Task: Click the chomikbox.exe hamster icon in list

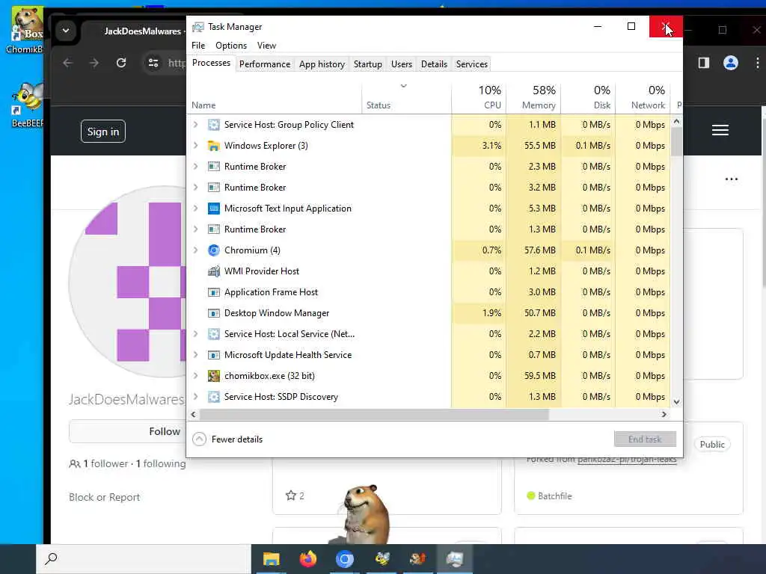Action: tap(213, 376)
